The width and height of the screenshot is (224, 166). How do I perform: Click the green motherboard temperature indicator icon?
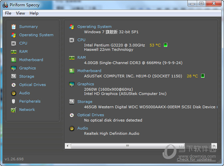203,76
